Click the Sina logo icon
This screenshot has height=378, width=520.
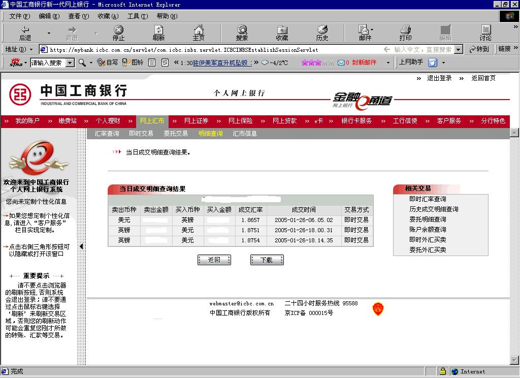tap(16, 62)
